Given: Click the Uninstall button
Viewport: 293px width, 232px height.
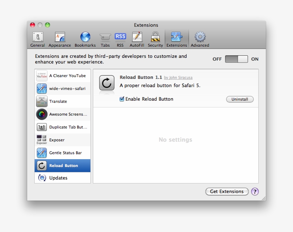Looking at the screenshot, I should pos(240,99).
